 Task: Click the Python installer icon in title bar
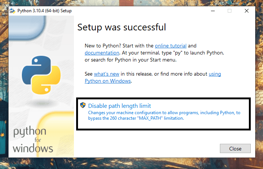coord(12,11)
